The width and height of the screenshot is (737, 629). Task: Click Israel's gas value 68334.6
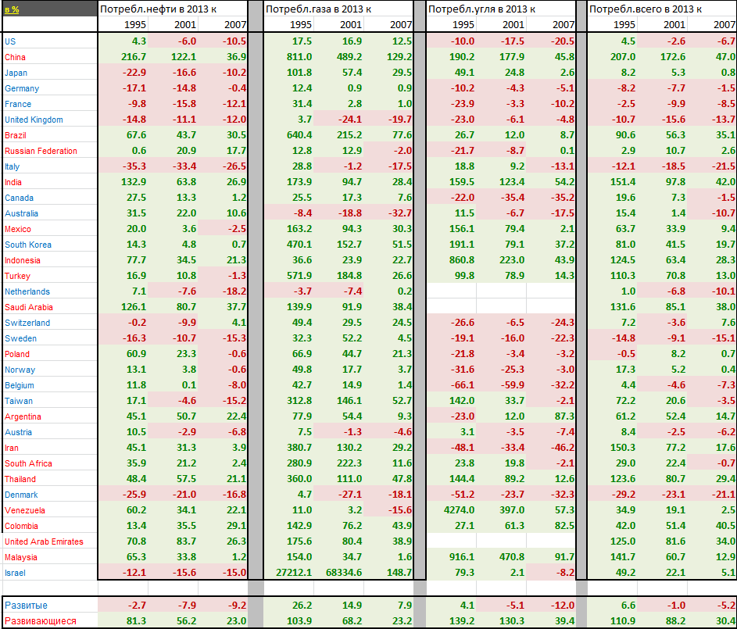344,573
